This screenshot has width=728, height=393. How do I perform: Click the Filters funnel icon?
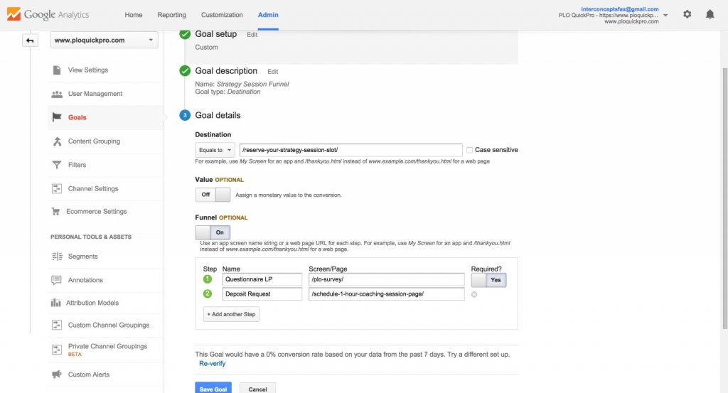[57, 165]
